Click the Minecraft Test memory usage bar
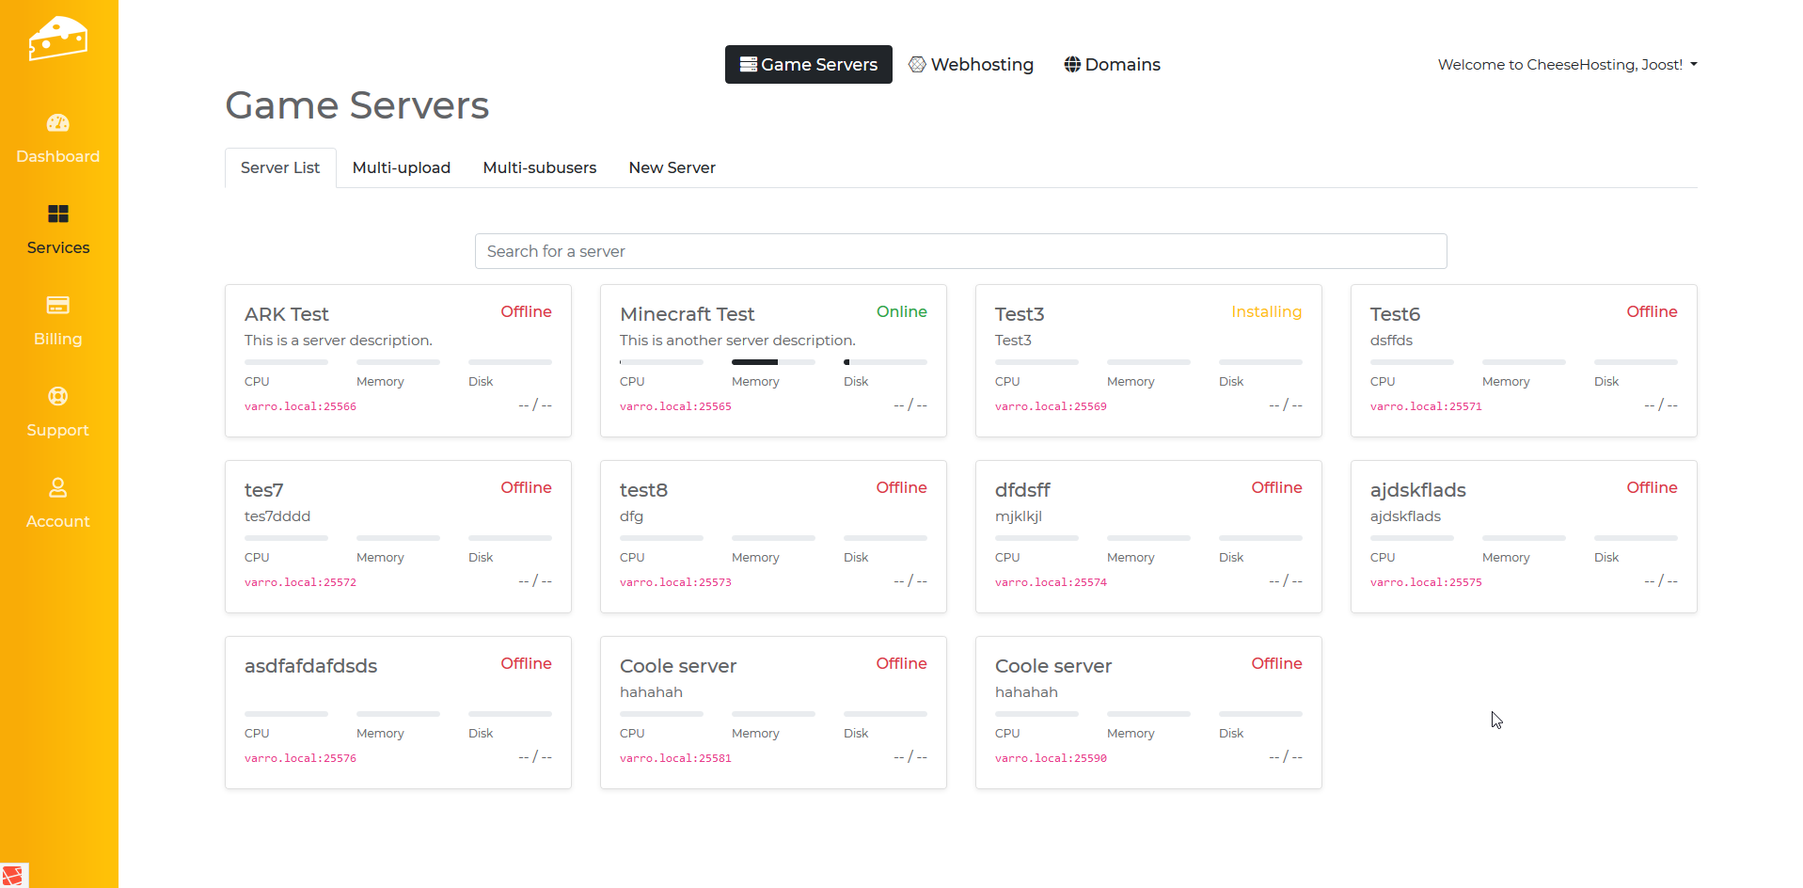The width and height of the screenshot is (1803, 888). point(772,362)
